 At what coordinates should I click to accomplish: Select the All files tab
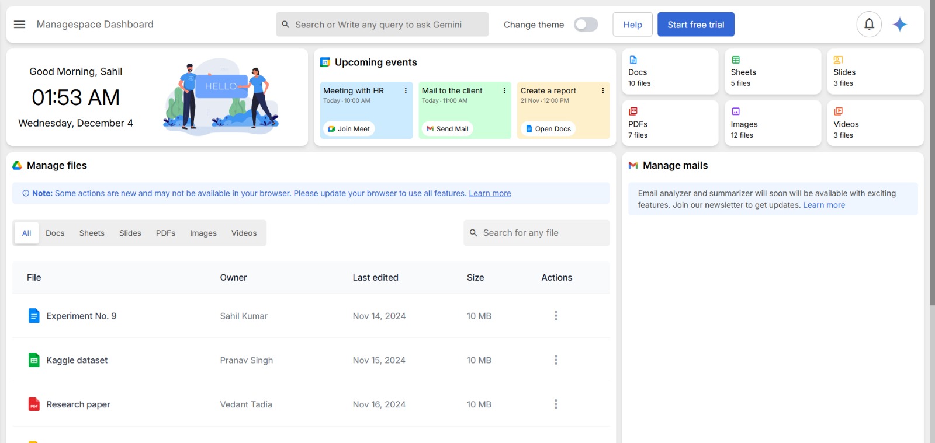pos(26,233)
